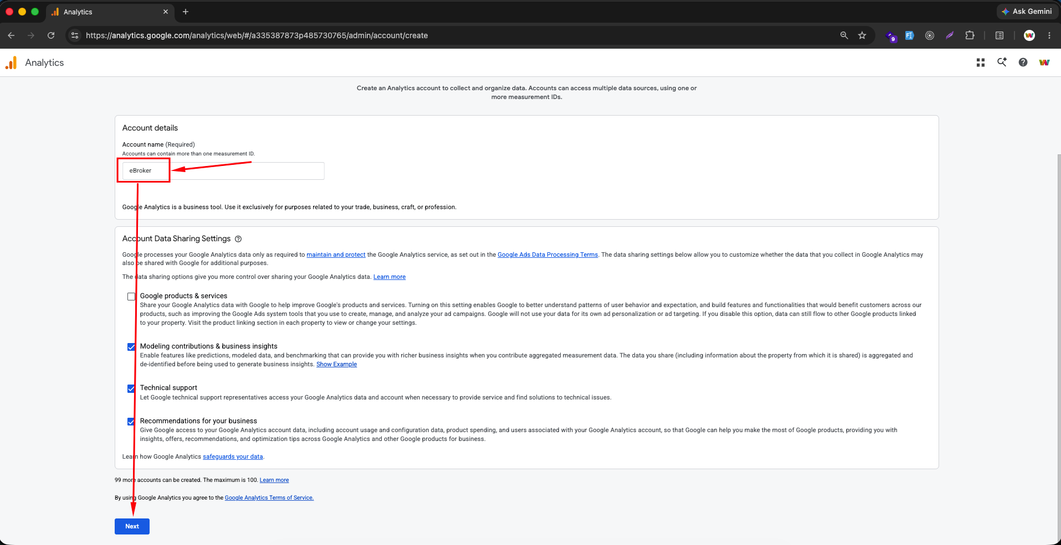Viewport: 1061px width, 545px height.
Task: Focus the Account name input field
Action: pyautogui.click(x=223, y=171)
